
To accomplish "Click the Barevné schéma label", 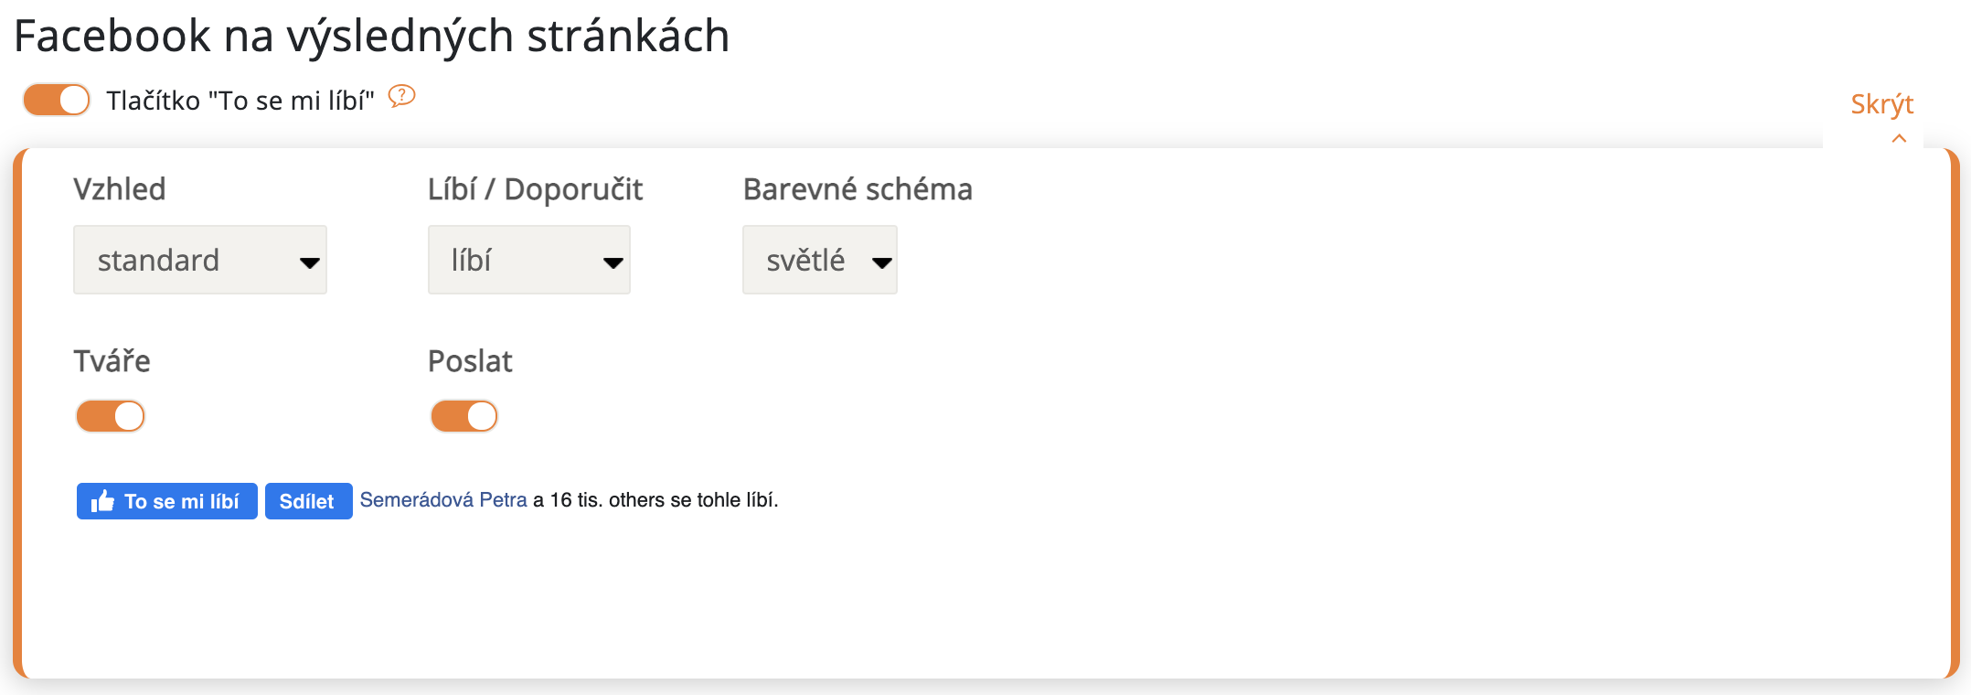I will tap(858, 189).
